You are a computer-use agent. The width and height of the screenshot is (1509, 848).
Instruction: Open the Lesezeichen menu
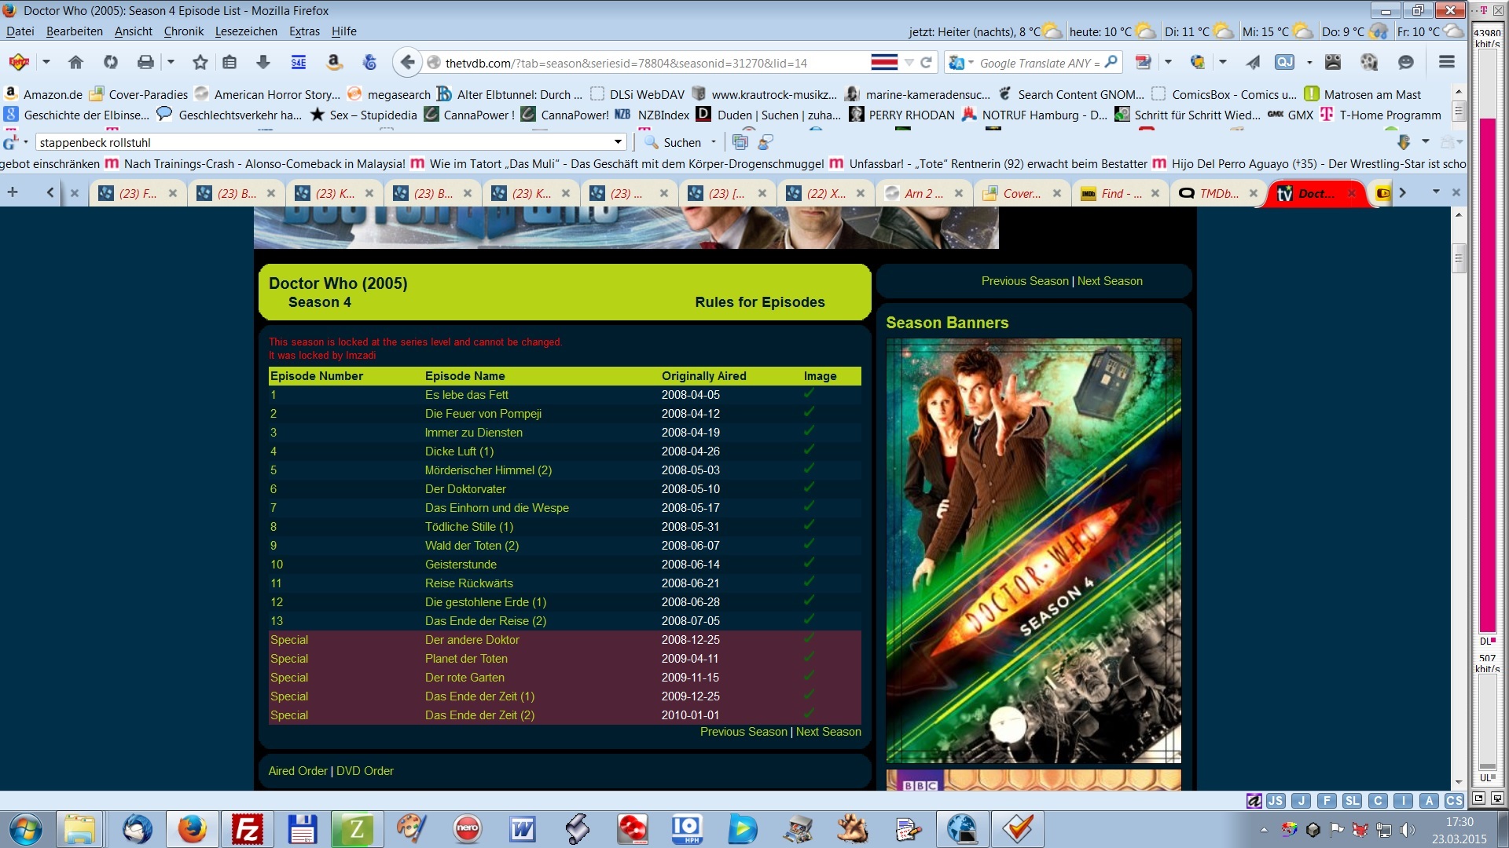point(246,31)
